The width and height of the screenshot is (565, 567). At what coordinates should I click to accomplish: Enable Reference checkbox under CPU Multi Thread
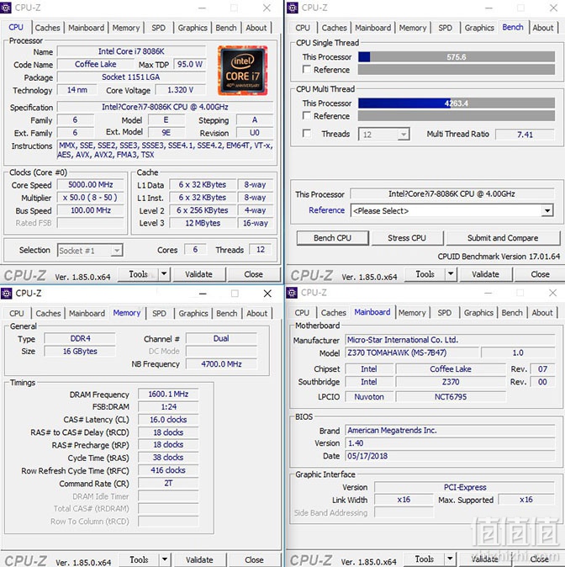pos(307,115)
